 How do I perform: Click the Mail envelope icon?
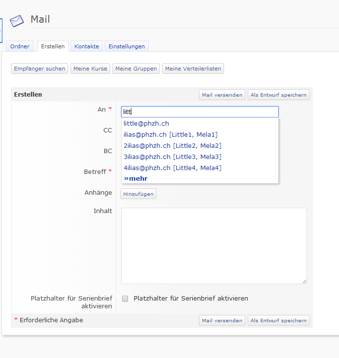(17, 21)
